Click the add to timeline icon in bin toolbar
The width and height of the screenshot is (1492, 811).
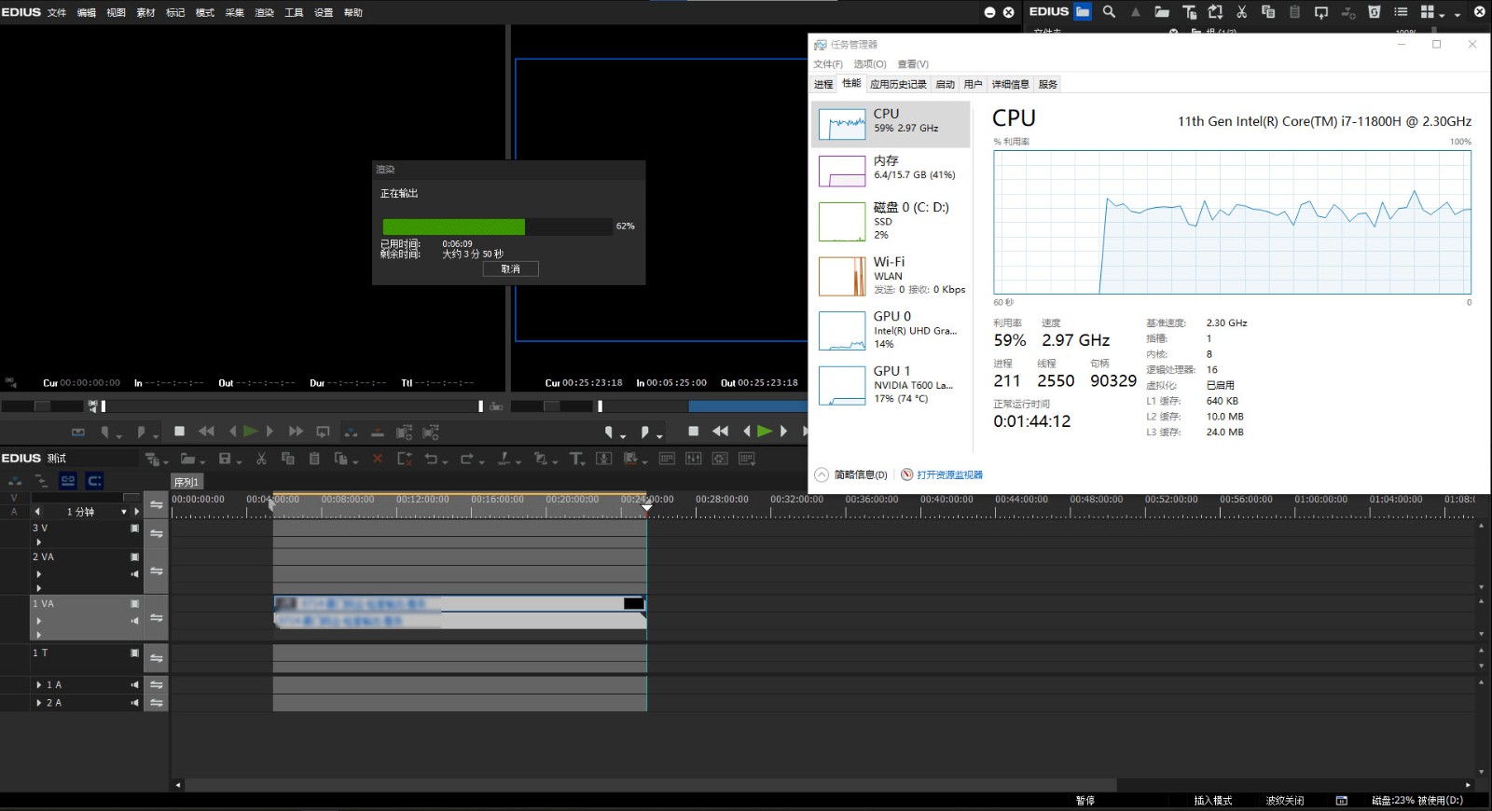1347,12
